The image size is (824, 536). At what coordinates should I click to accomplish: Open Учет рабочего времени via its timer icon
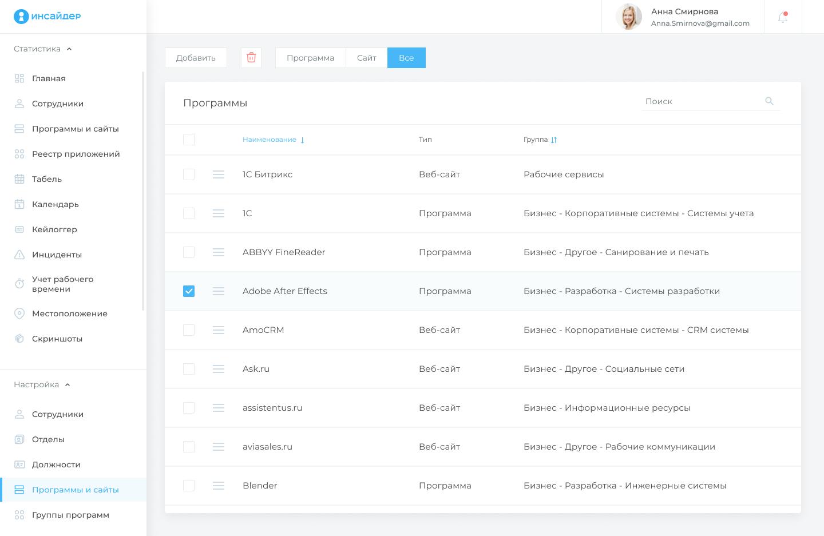click(x=19, y=284)
